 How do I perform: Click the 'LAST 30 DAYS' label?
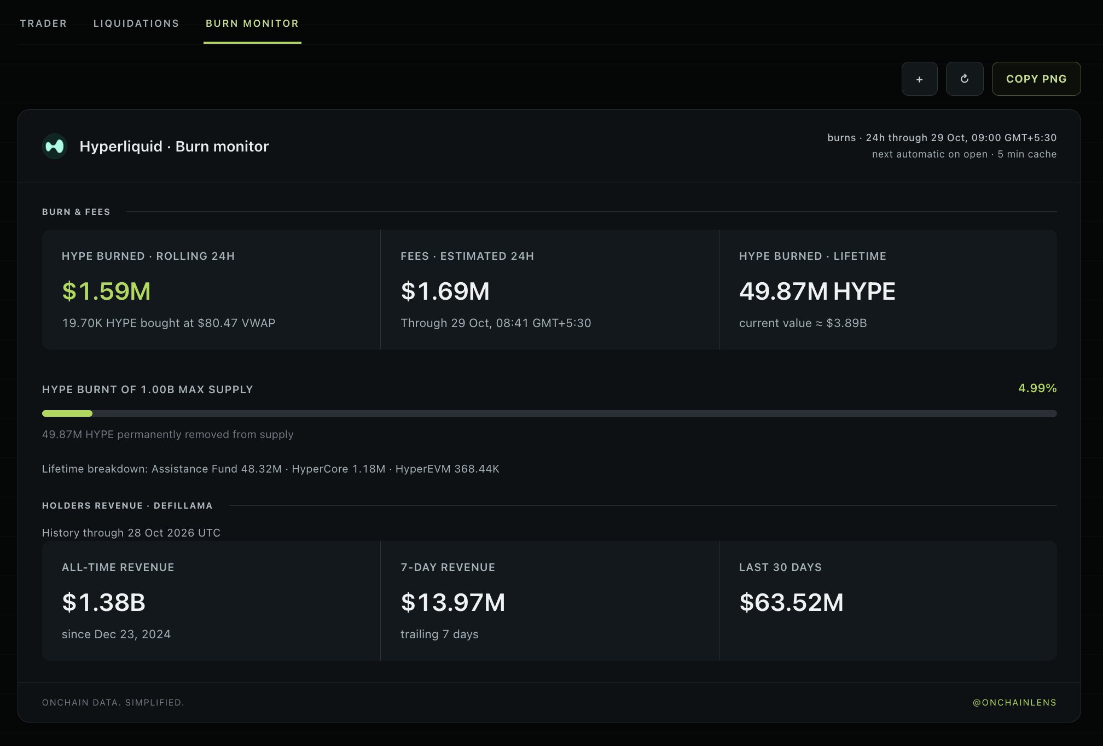pyautogui.click(x=780, y=567)
